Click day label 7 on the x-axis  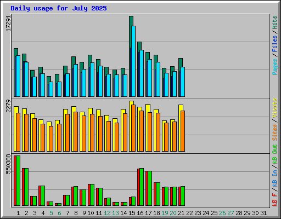68,213
